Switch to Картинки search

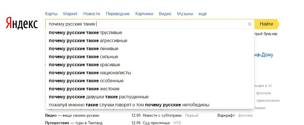144,14
